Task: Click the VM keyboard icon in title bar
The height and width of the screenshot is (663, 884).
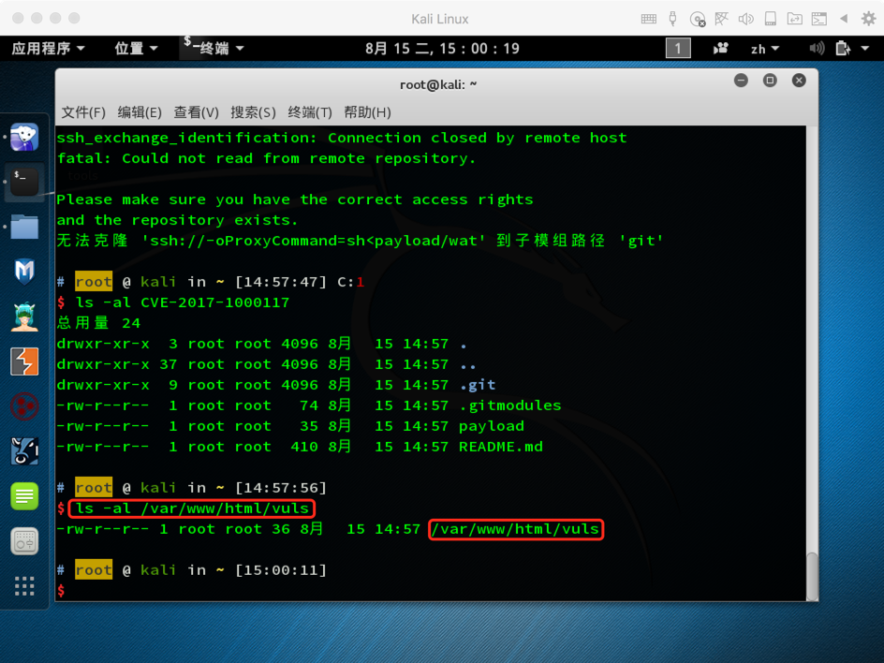Action: (648, 19)
